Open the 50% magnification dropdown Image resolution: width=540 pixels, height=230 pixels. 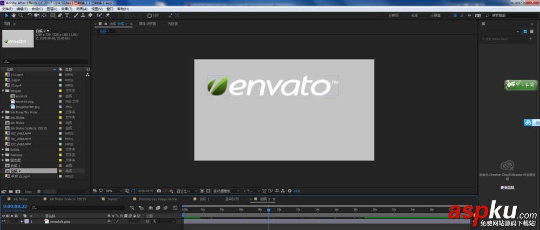114,191
